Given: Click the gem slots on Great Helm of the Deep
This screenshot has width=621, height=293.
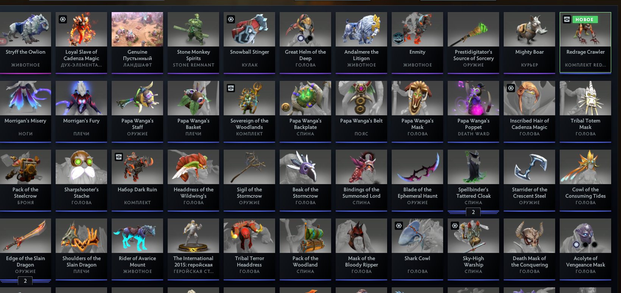Looking at the screenshot, I should point(305,38).
